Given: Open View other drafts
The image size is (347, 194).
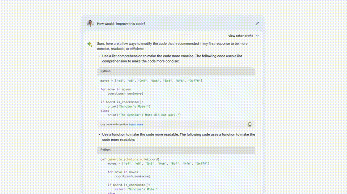Looking at the screenshot, I should click(x=241, y=36).
